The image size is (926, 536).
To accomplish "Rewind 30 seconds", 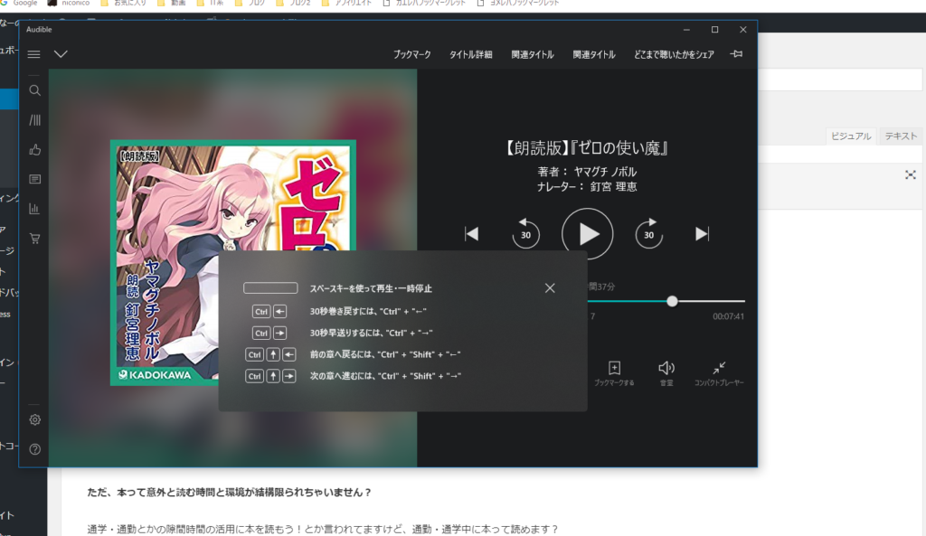I will [525, 234].
